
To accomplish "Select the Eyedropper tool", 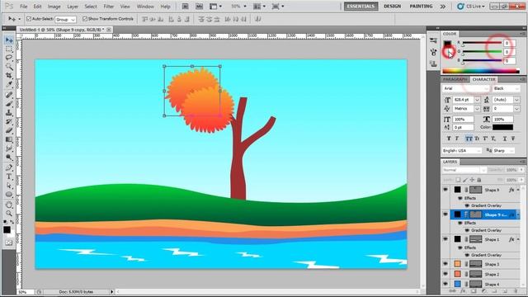I will pos(9,84).
